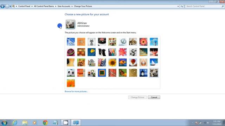Go to All Control Panel Items breadcrumb

(x=44, y=6)
